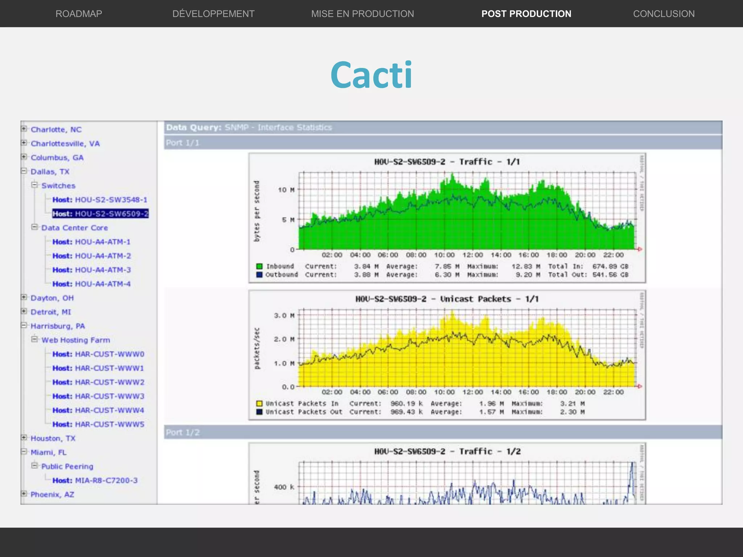Viewport: 743px width, 557px height.
Task: Expand the Phoenix, AZ node
Action: pos(24,494)
